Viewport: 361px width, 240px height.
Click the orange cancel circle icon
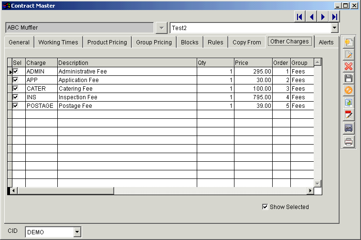(x=349, y=90)
